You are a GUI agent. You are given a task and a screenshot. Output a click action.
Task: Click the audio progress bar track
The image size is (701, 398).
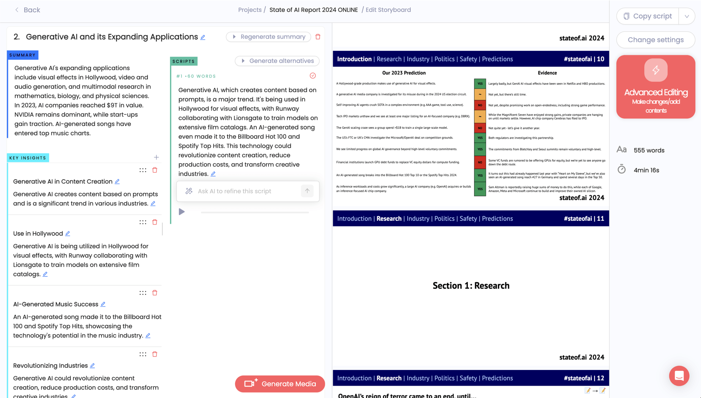click(255, 212)
